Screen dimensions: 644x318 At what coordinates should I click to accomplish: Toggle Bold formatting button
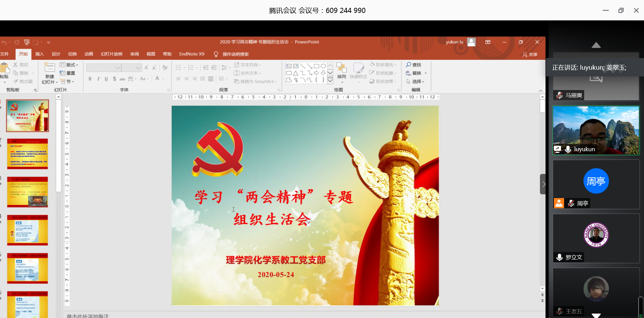90,79
